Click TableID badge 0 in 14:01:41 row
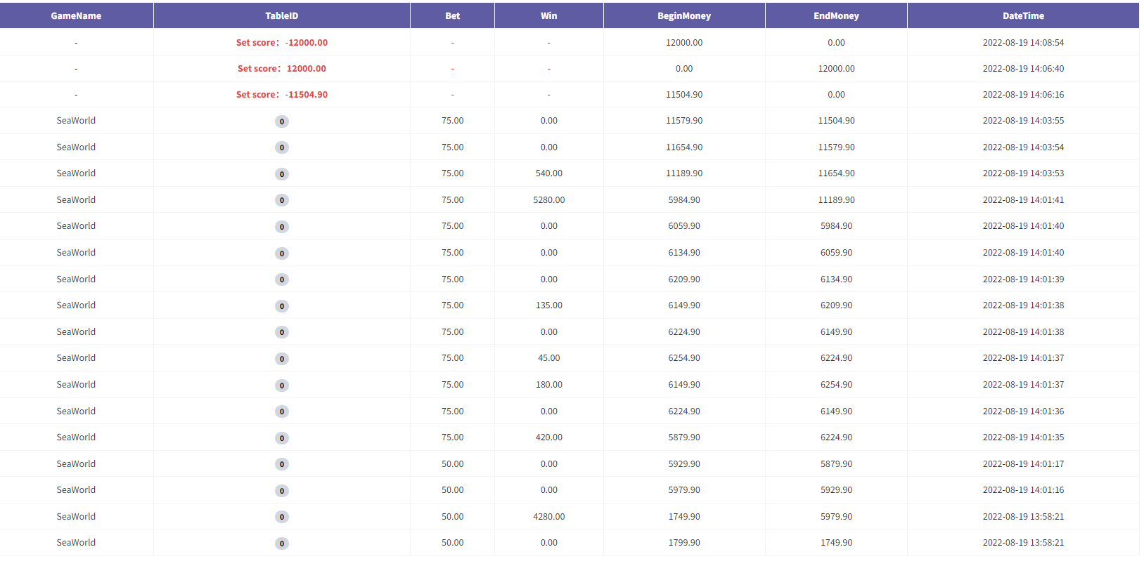The width and height of the screenshot is (1144, 573). [x=282, y=200]
